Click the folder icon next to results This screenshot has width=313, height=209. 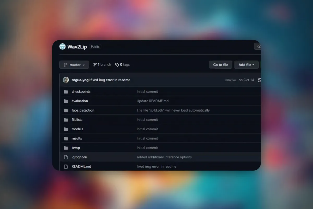point(66,138)
